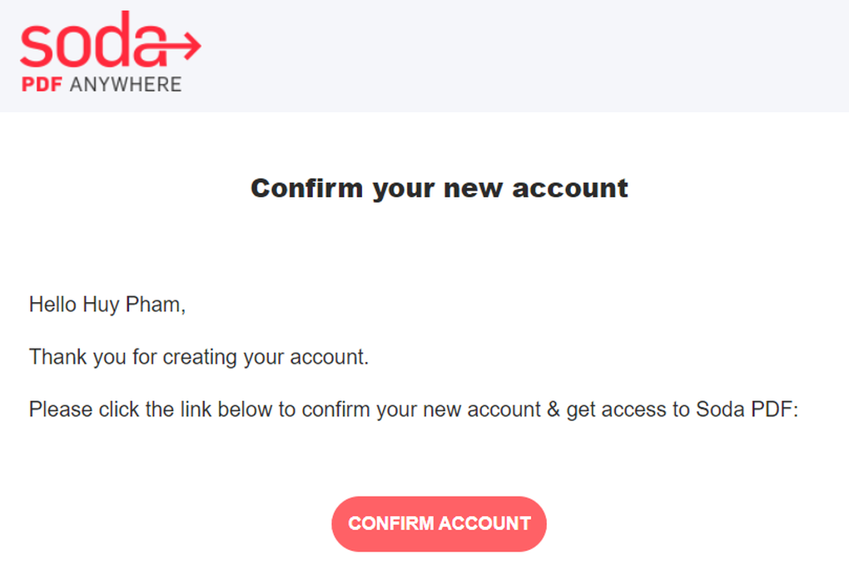Click the word "Confirm" in the heading
The image size is (849, 575).
(306, 188)
